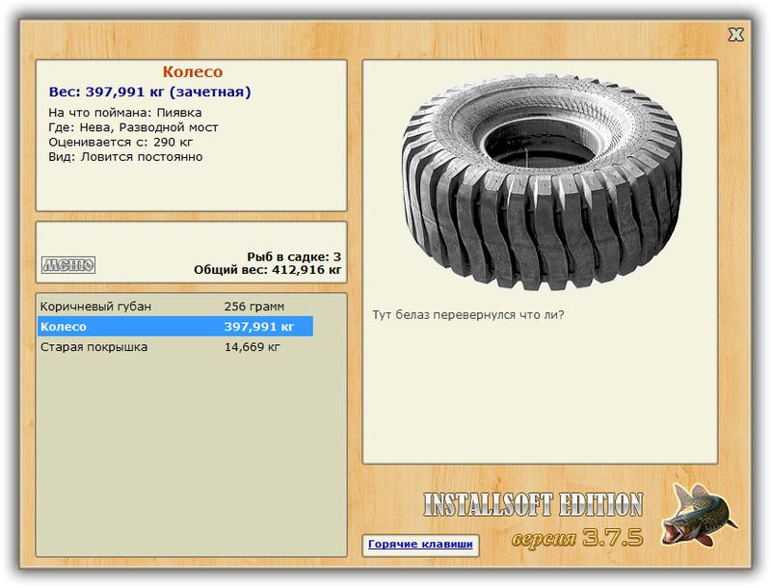
Task: Close the catch window with the X
Action: (x=736, y=35)
